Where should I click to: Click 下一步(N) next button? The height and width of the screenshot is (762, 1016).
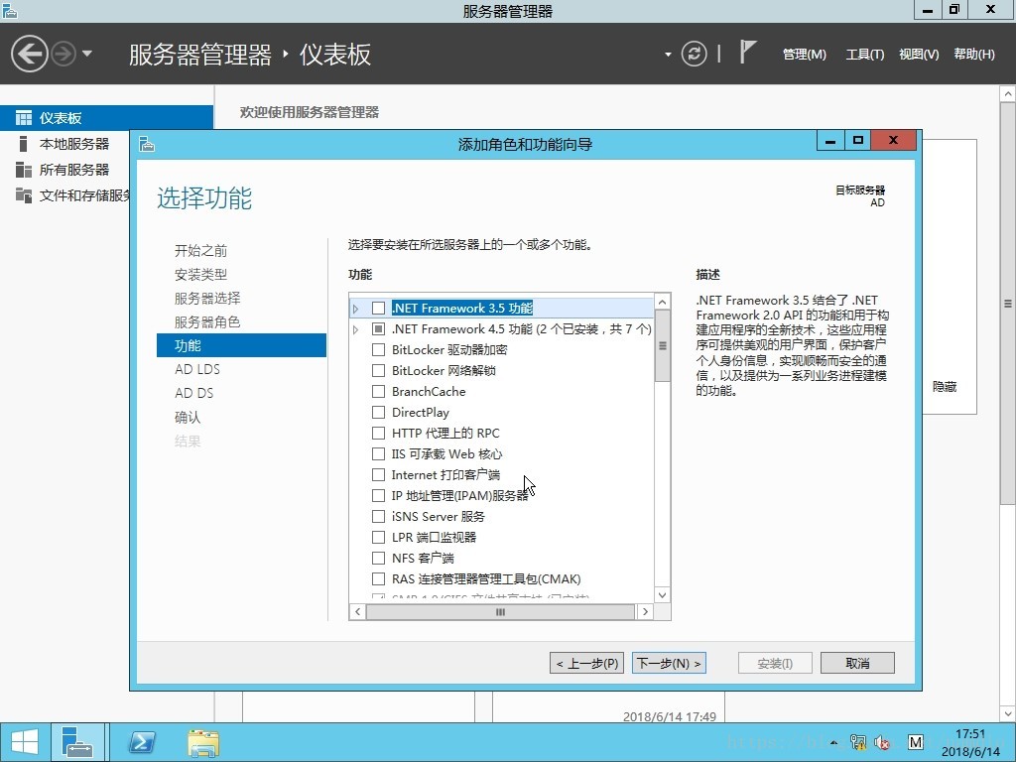click(x=669, y=663)
